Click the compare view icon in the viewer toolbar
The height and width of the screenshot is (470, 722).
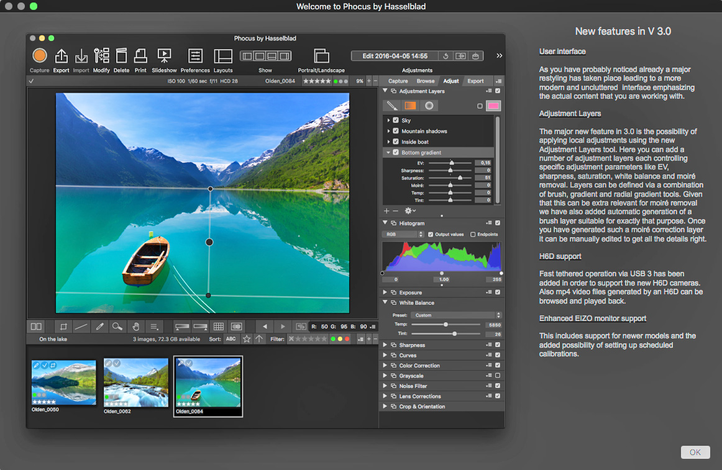pyautogui.click(x=36, y=327)
